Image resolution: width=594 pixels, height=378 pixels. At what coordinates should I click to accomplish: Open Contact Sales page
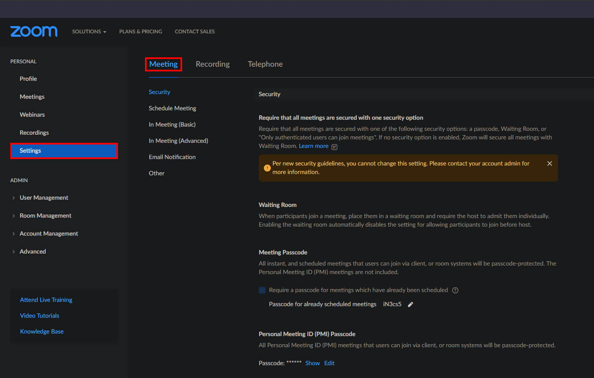195,32
